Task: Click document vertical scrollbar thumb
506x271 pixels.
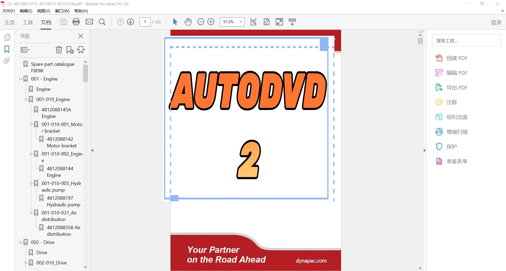Action: [420, 41]
